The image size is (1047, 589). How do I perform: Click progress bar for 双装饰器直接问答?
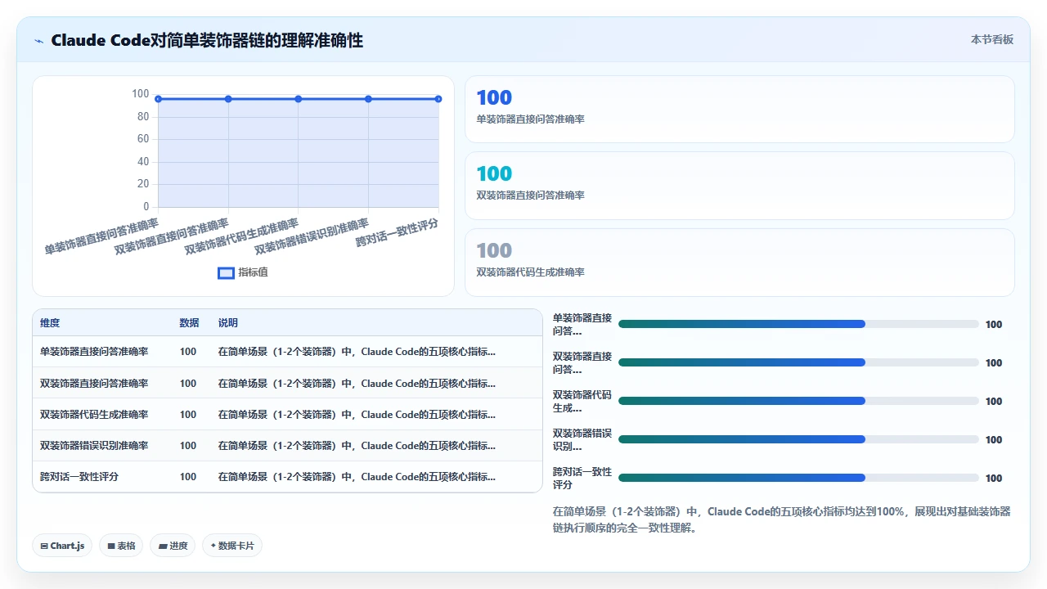pyautogui.click(x=798, y=362)
